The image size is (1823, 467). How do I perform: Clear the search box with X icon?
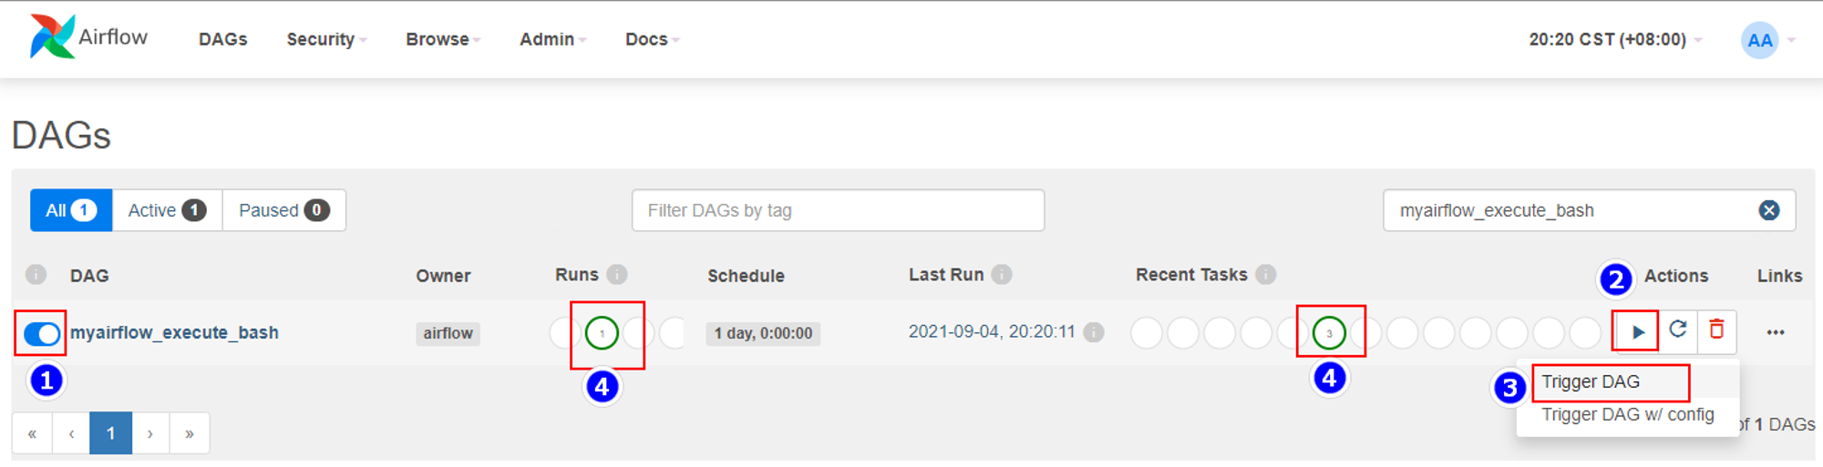1768,210
